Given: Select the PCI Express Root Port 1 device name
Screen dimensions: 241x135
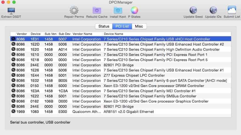Looking at the screenshot, I should click(x=155, y=55).
